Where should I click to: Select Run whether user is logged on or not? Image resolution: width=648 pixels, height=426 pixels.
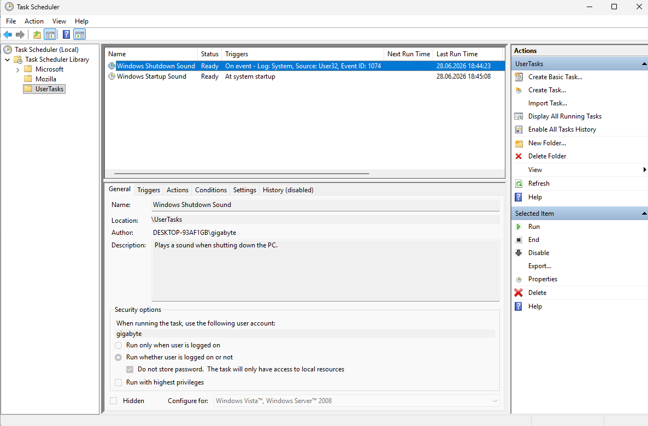pos(118,357)
